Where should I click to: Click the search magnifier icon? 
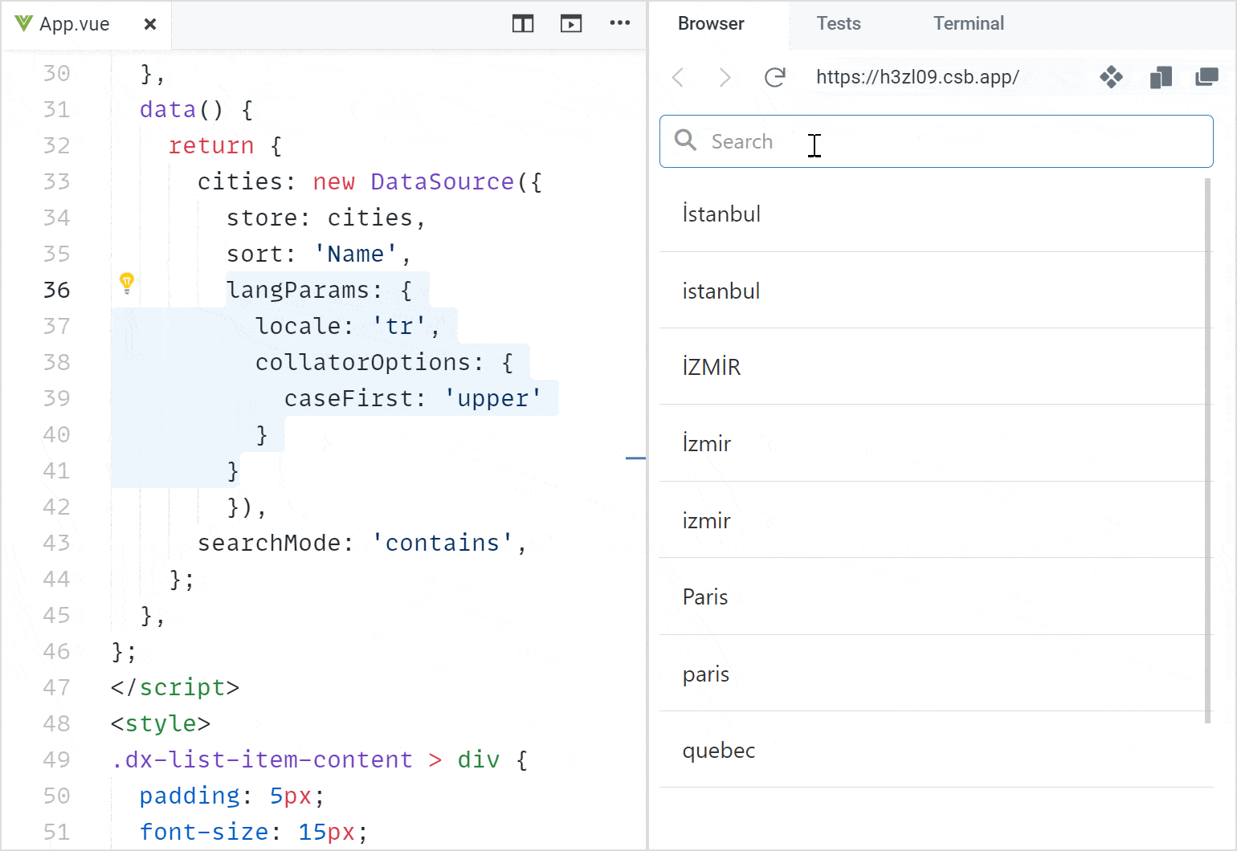pos(685,140)
